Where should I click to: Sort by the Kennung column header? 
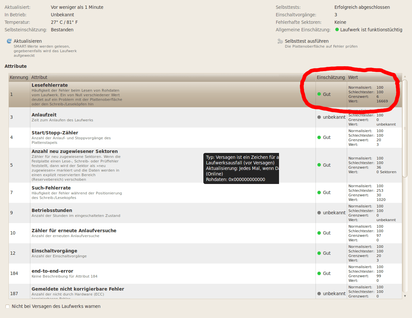pos(19,77)
